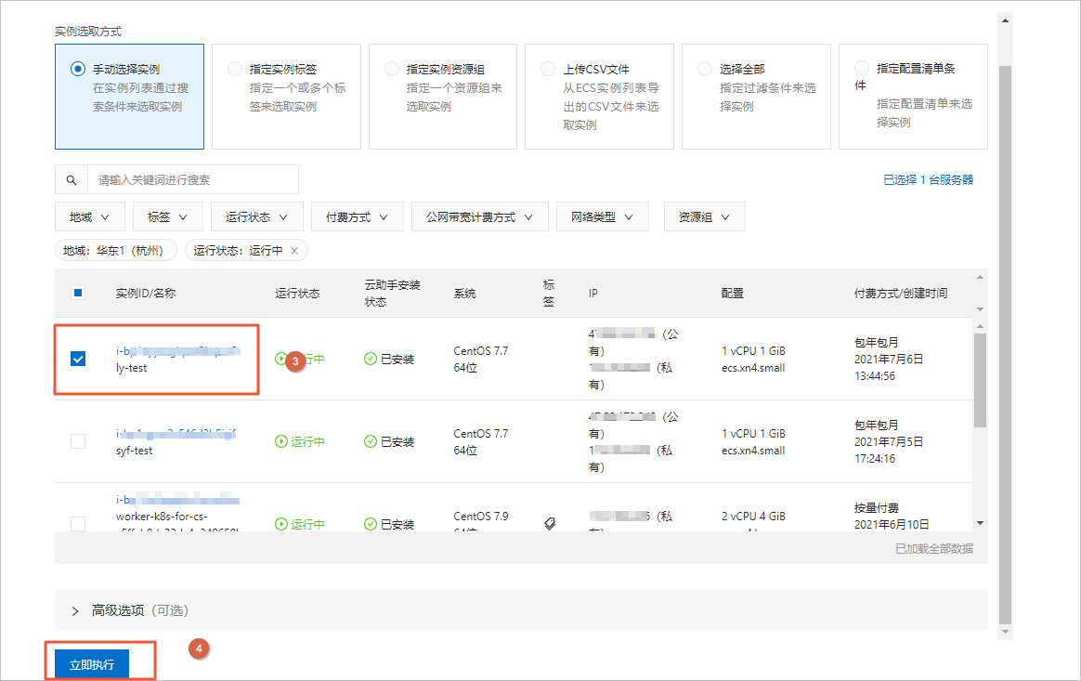Viewport: 1081px width, 681px height.
Task: Click the search magnifier icon
Action: tap(71, 180)
